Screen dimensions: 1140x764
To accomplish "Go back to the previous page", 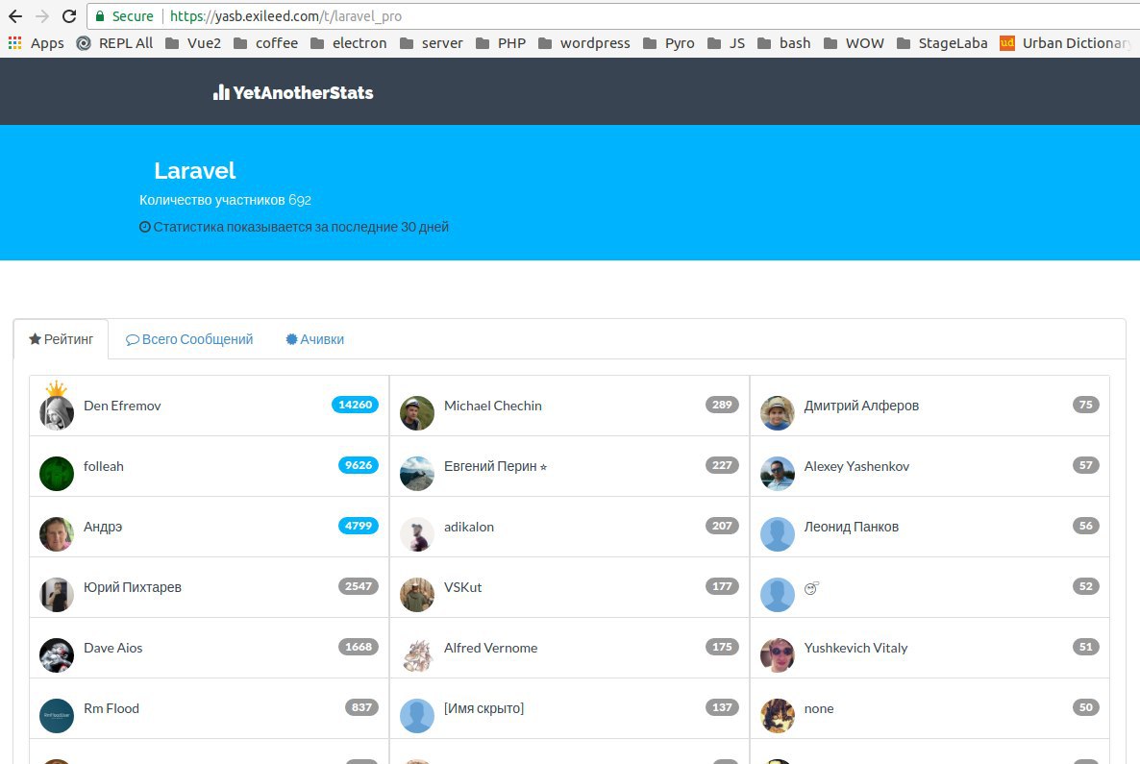I will 15,16.
